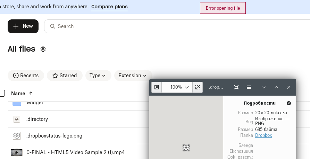Open the 100% zoom level dropdown
The height and width of the screenshot is (159, 310).
pos(180,87)
